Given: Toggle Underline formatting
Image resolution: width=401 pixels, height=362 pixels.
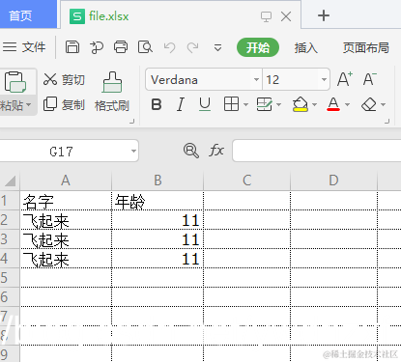Looking at the screenshot, I should (205, 104).
